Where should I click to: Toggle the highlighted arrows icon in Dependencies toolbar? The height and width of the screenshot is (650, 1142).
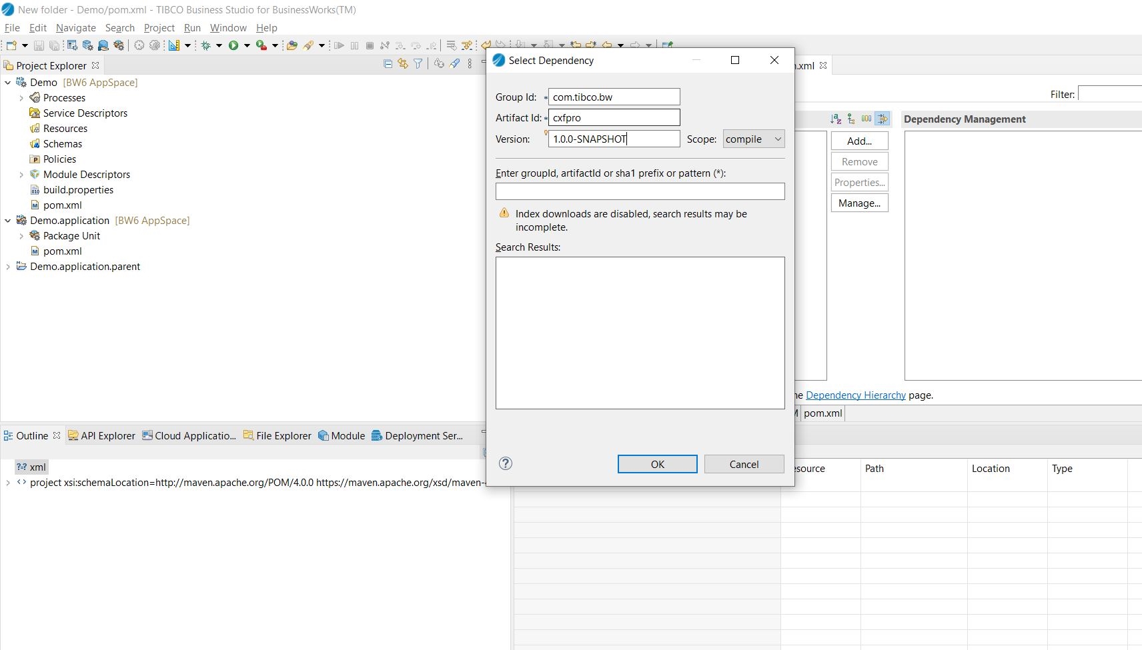click(883, 119)
